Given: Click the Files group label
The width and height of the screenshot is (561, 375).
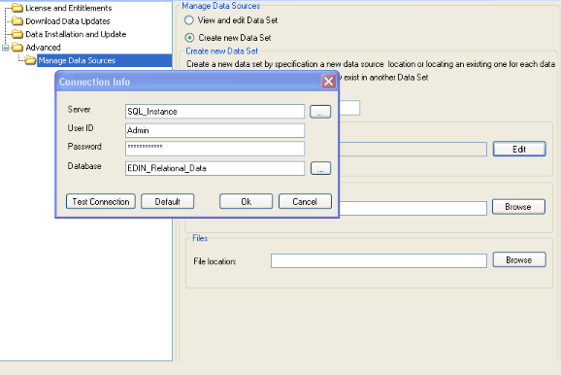Looking at the screenshot, I should coord(200,238).
